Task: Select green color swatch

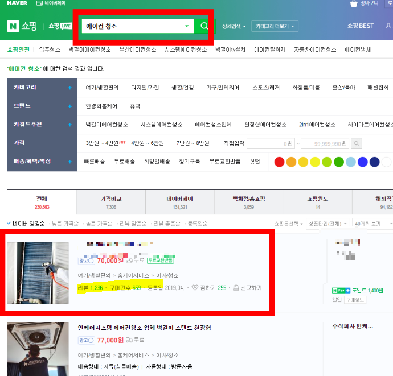Action: click(x=339, y=162)
